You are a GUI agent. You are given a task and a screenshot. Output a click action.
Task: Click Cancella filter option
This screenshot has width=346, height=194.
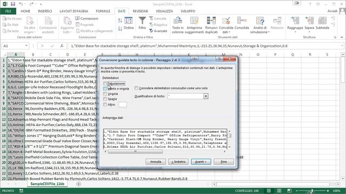tap(158, 19)
